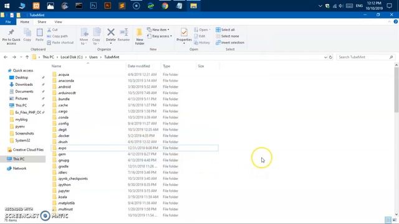Click Paste shortcut in the ribbon

(60, 43)
